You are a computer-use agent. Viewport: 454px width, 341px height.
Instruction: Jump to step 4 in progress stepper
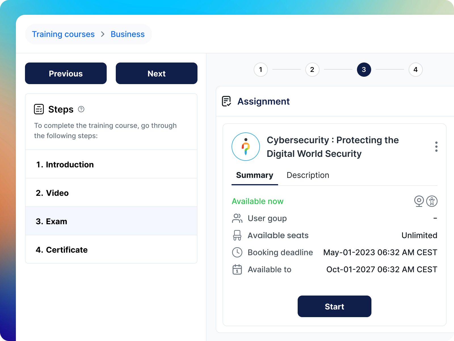pos(415,70)
